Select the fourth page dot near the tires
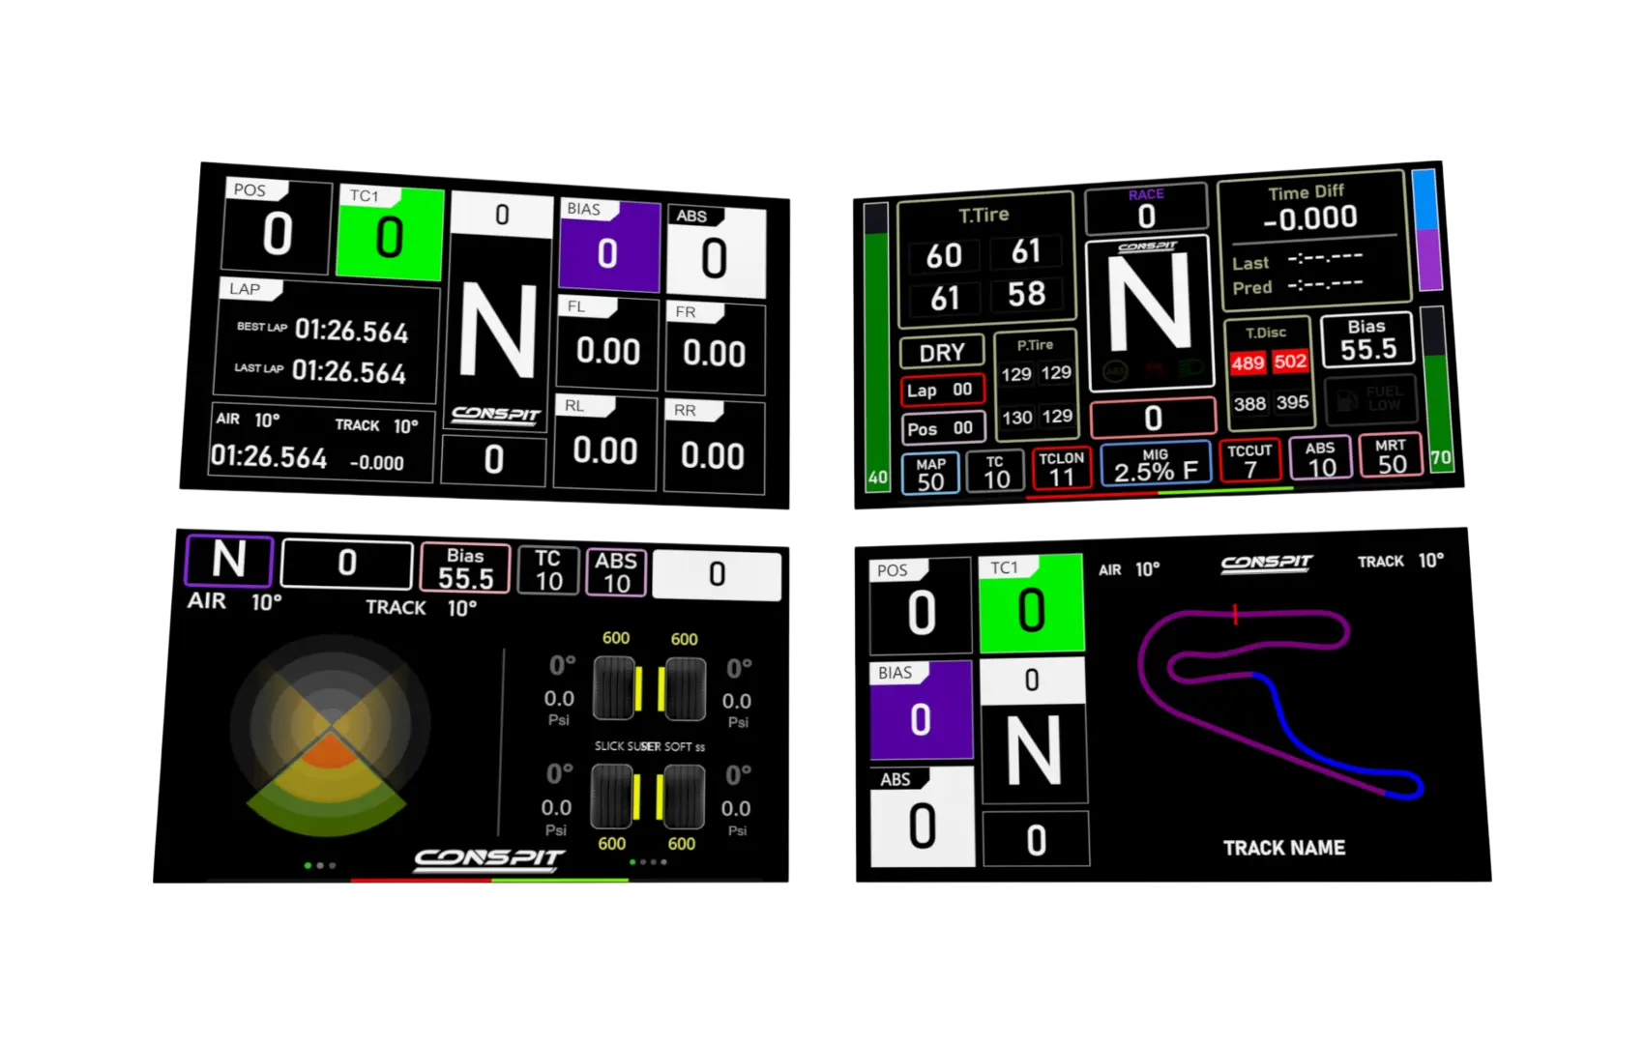This screenshot has height=1044, width=1645. point(662,861)
